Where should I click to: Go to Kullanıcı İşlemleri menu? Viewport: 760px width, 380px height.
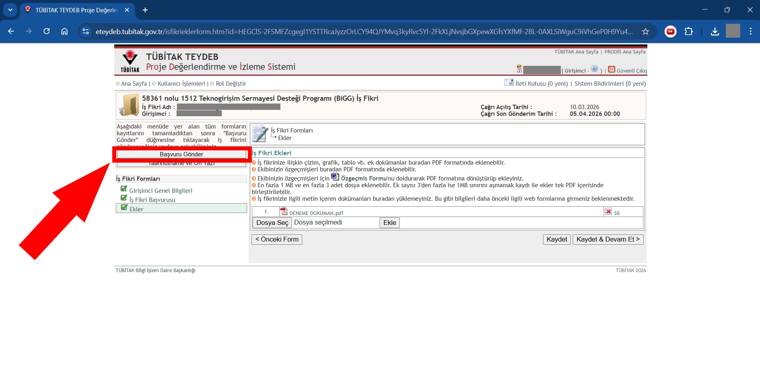pos(181,84)
